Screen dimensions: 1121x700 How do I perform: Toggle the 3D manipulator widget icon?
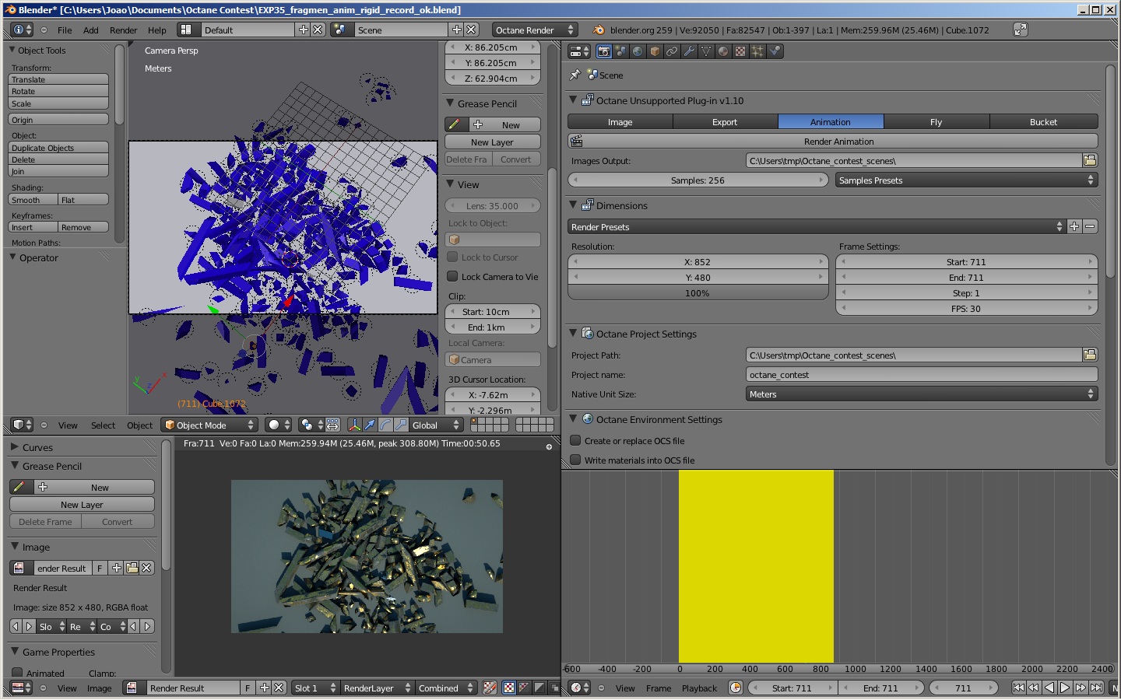point(354,425)
